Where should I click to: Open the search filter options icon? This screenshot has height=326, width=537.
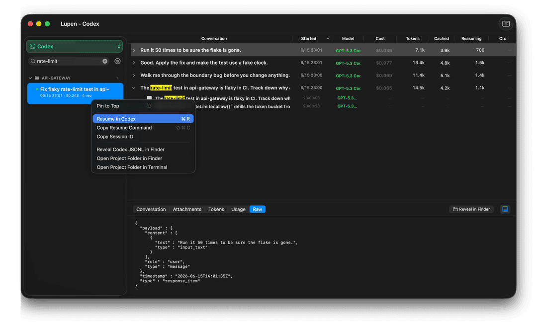[x=117, y=61]
